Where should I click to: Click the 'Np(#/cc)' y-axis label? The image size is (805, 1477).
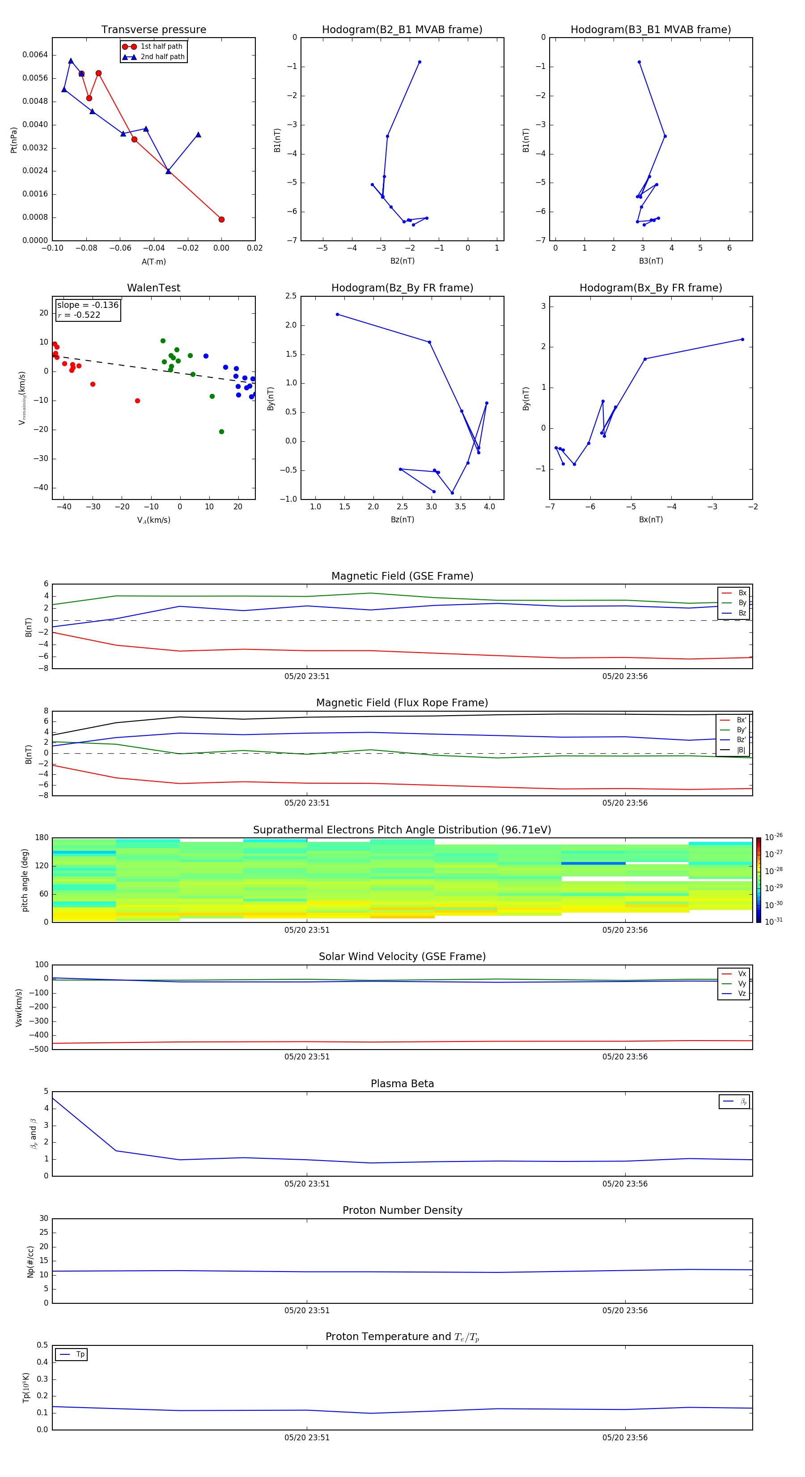pos(30,1261)
